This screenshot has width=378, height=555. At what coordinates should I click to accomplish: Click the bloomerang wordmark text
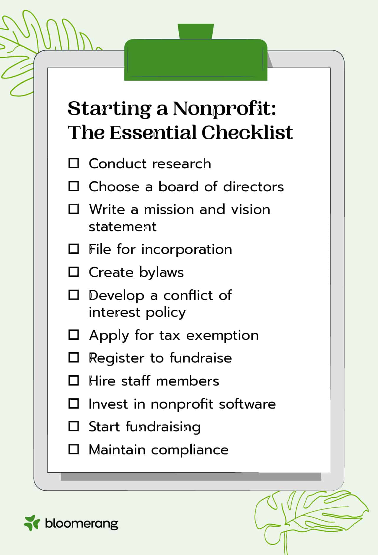[82, 524]
